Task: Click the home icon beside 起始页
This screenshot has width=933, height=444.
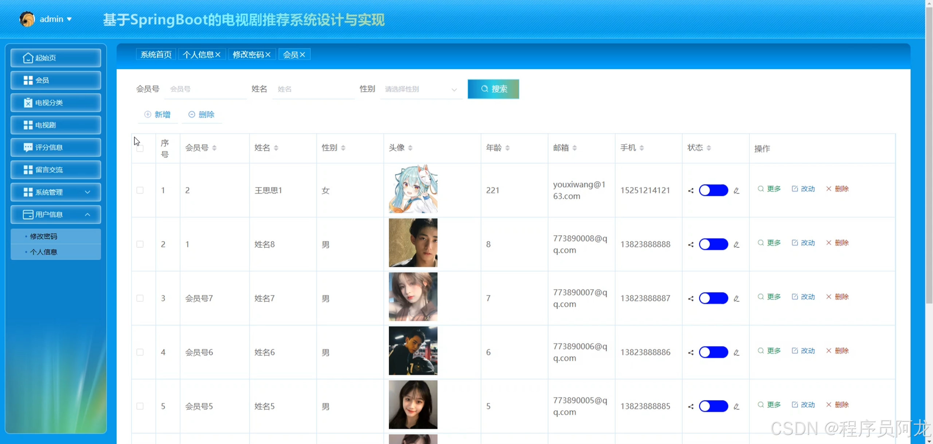Action: 28,58
